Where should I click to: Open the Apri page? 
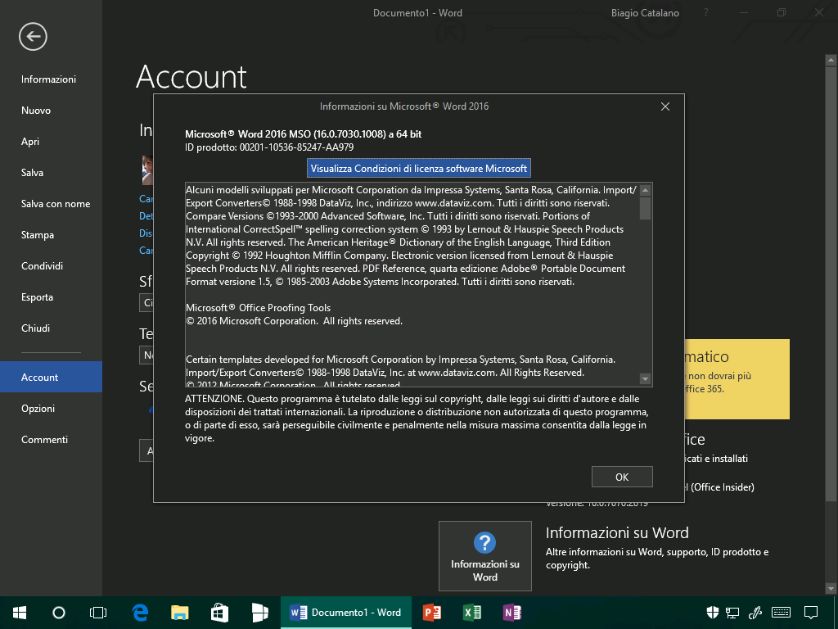(x=30, y=141)
